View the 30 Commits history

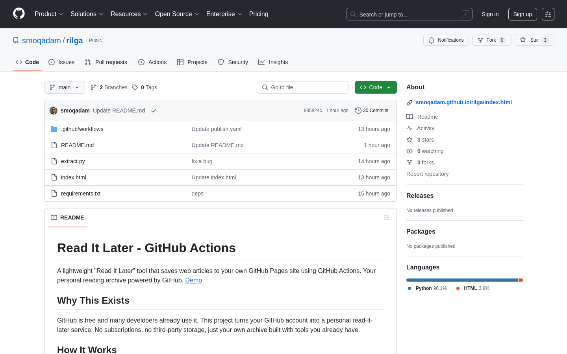click(x=372, y=111)
